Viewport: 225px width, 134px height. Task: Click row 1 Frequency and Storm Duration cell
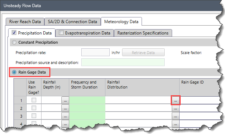coord(87,100)
